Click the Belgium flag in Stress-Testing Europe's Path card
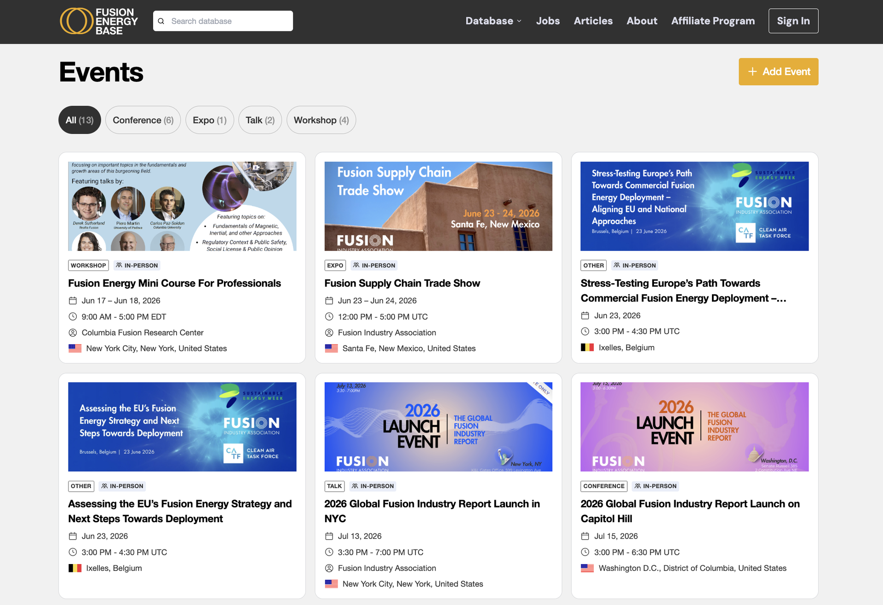Image resolution: width=883 pixels, height=605 pixels. click(587, 347)
